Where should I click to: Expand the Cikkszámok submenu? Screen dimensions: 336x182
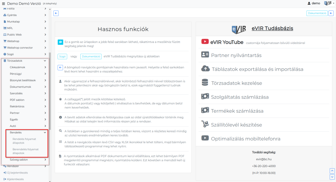45,67
